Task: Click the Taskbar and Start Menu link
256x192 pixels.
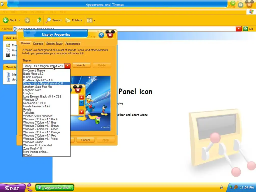Action: point(132,115)
